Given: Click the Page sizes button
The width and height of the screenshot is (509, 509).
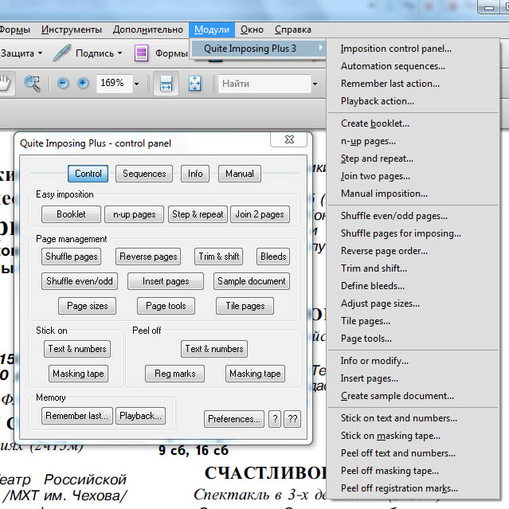Looking at the screenshot, I should click(x=88, y=306).
